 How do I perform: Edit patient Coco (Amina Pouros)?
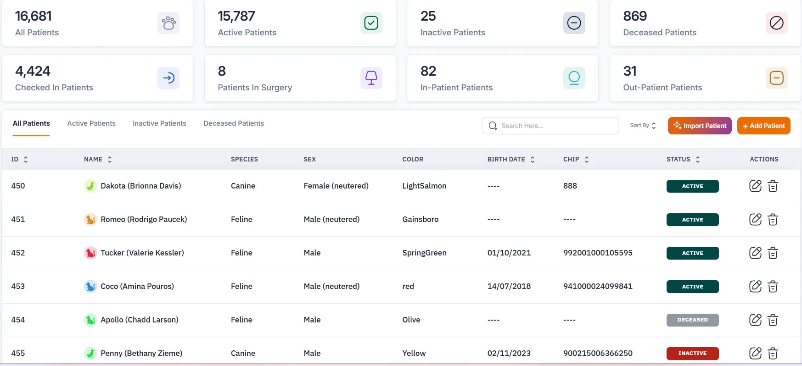(755, 286)
